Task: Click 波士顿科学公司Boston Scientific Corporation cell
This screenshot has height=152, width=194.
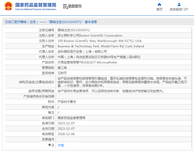Action: click(x=90, y=36)
